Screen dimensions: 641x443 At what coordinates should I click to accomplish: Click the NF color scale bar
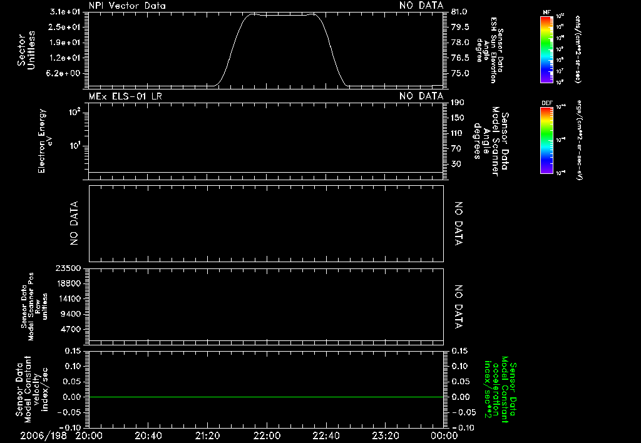546,49
